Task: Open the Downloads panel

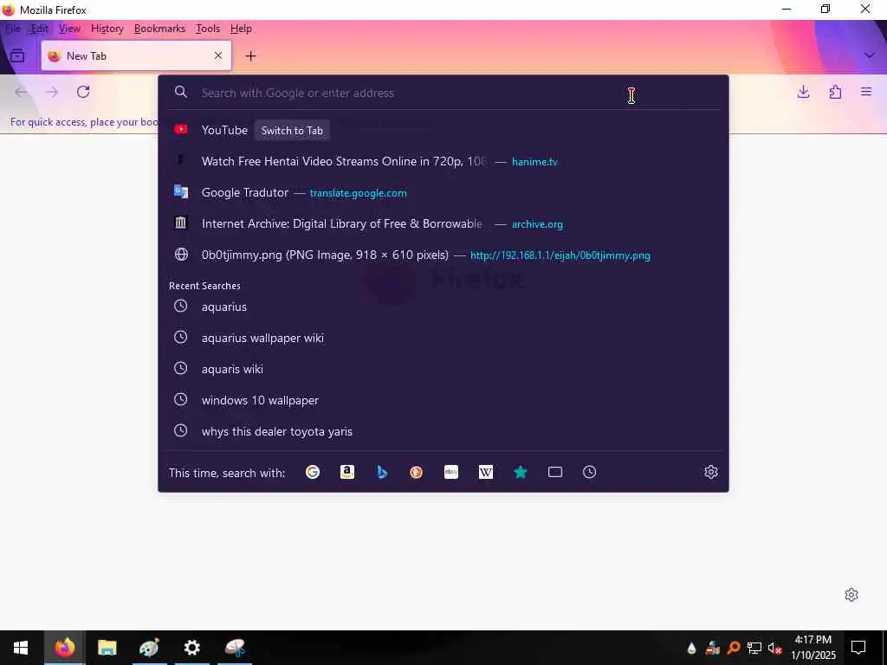Action: (x=803, y=92)
